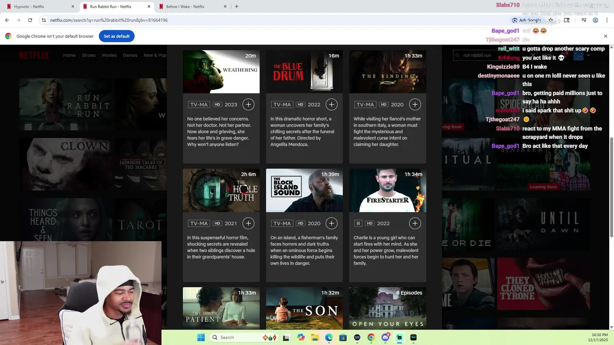This screenshot has width=614, height=345.
Task: Open Task View from taskbar
Action: tap(286, 337)
